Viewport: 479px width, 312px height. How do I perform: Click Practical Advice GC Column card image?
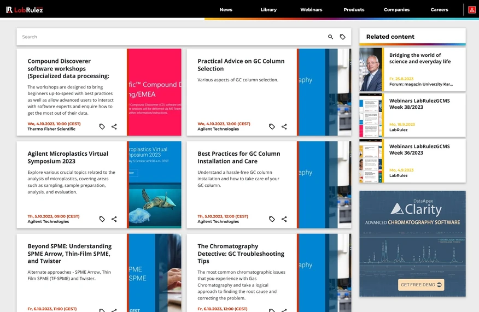coord(324,92)
